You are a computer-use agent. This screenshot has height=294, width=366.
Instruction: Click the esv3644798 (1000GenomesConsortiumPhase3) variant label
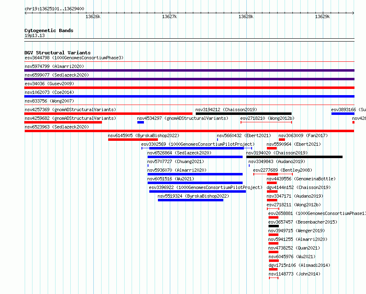point(74,58)
